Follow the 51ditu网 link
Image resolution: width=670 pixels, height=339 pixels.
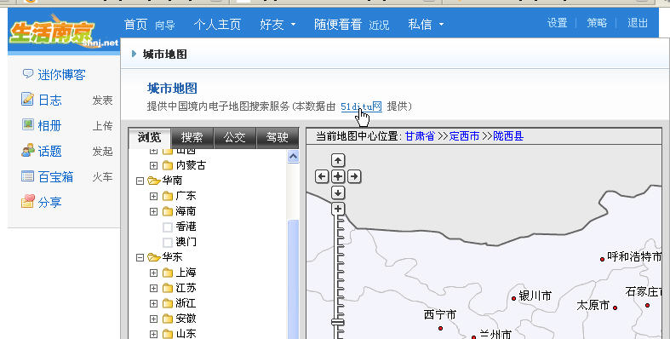[361, 106]
